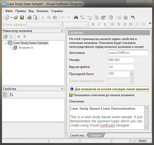Select Экзамен A in the navigator tree
The height and width of the screenshot is (145, 154).
coord(26,48)
